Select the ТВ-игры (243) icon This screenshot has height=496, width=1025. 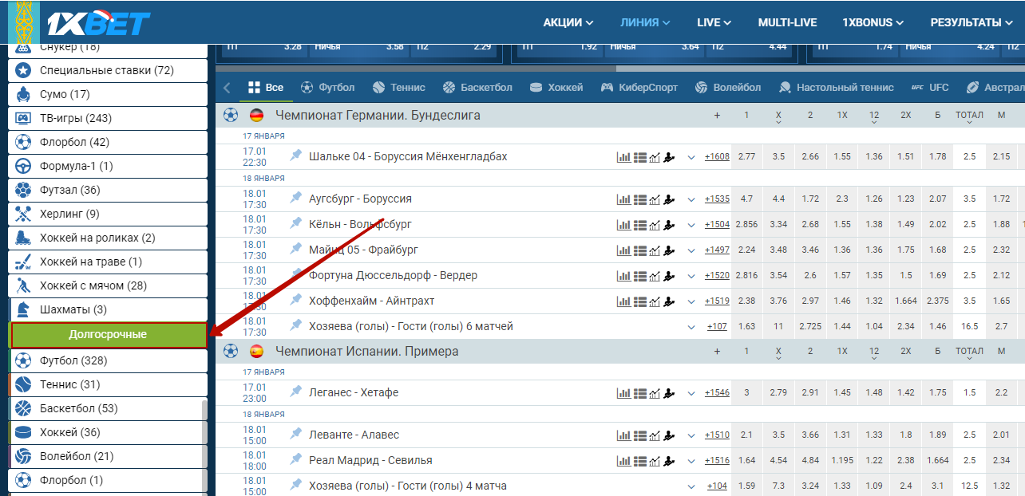pos(24,118)
